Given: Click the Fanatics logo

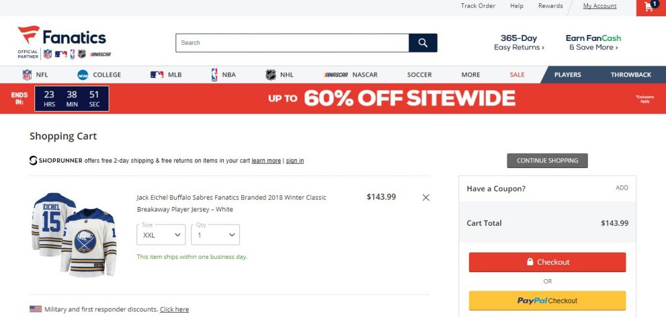Looking at the screenshot, I should coord(64,36).
